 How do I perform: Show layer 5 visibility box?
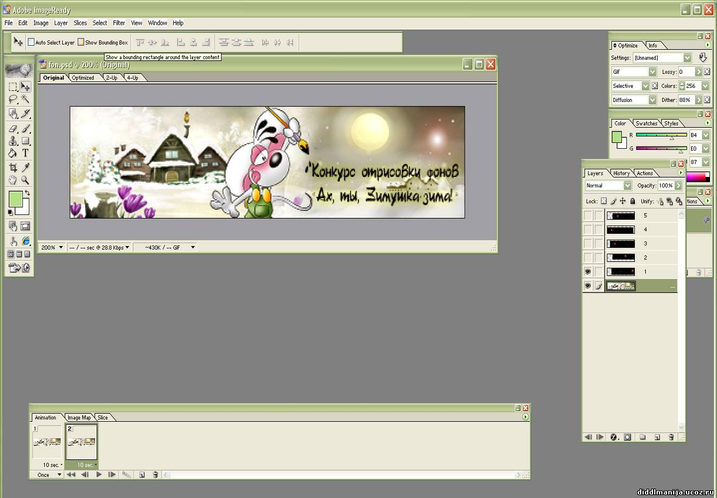pos(587,216)
